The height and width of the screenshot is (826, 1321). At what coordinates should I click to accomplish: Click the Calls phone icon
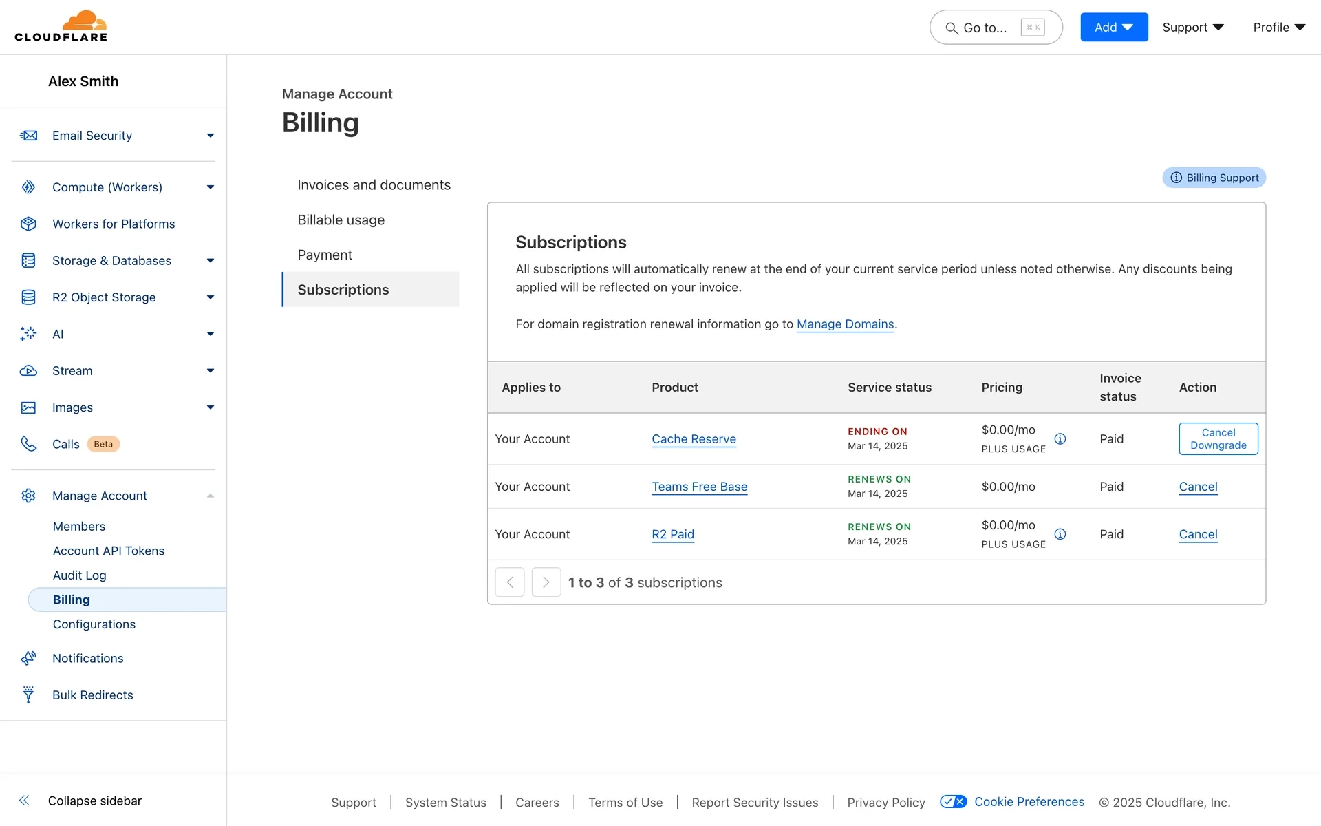[28, 444]
